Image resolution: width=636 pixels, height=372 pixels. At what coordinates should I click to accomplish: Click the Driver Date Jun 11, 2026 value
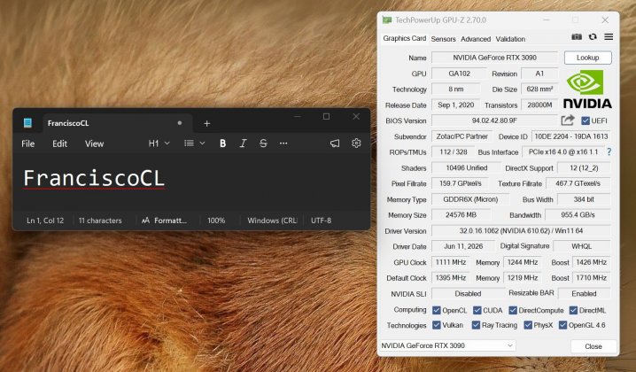(x=463, y=246)
